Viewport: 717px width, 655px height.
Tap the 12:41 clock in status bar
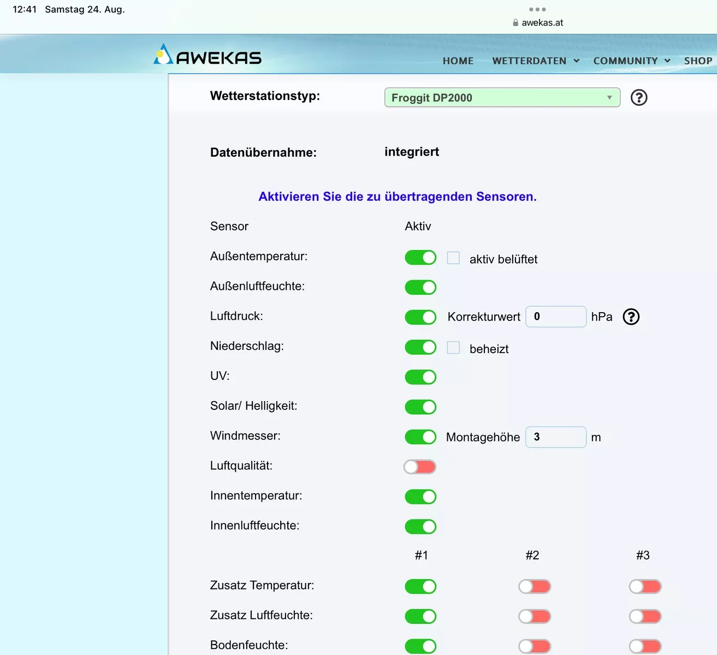pyautogui.click(x=25, y=9)
